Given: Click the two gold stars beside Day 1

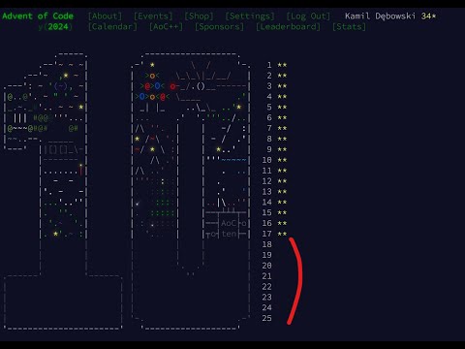Looking at the screenshot, I should tap(282, 65).
